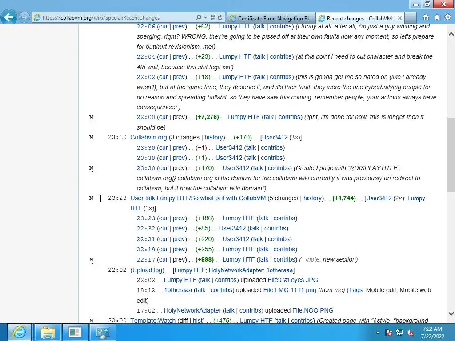This screenshot has height=341, width=455.
Task: Click scrollbar down arrow
Action: [x=451, y=313]
